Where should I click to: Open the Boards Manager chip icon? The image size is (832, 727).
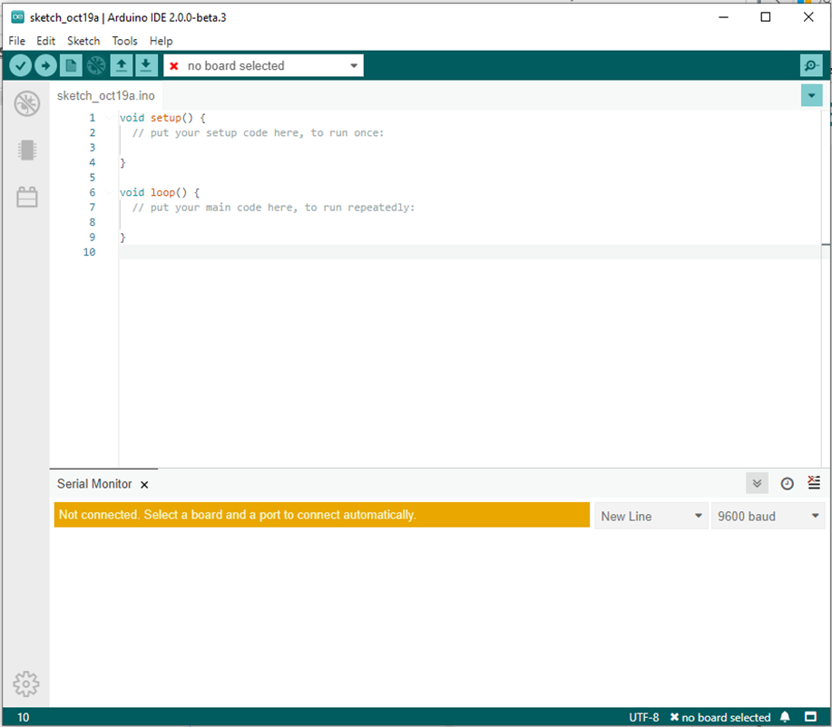coord(26,150)
